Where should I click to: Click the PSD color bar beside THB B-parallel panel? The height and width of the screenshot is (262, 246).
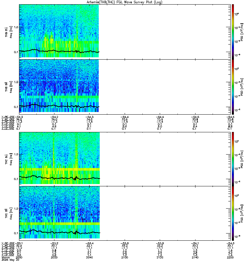coord(233,87)
